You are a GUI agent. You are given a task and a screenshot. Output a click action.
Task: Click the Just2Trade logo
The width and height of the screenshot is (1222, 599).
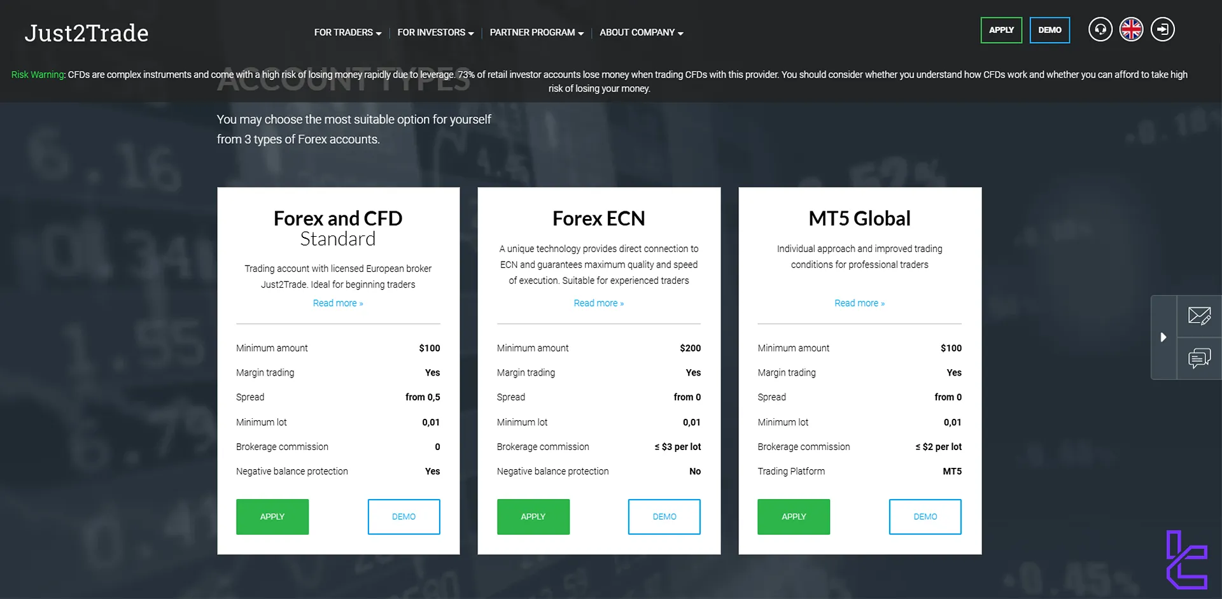87,33
